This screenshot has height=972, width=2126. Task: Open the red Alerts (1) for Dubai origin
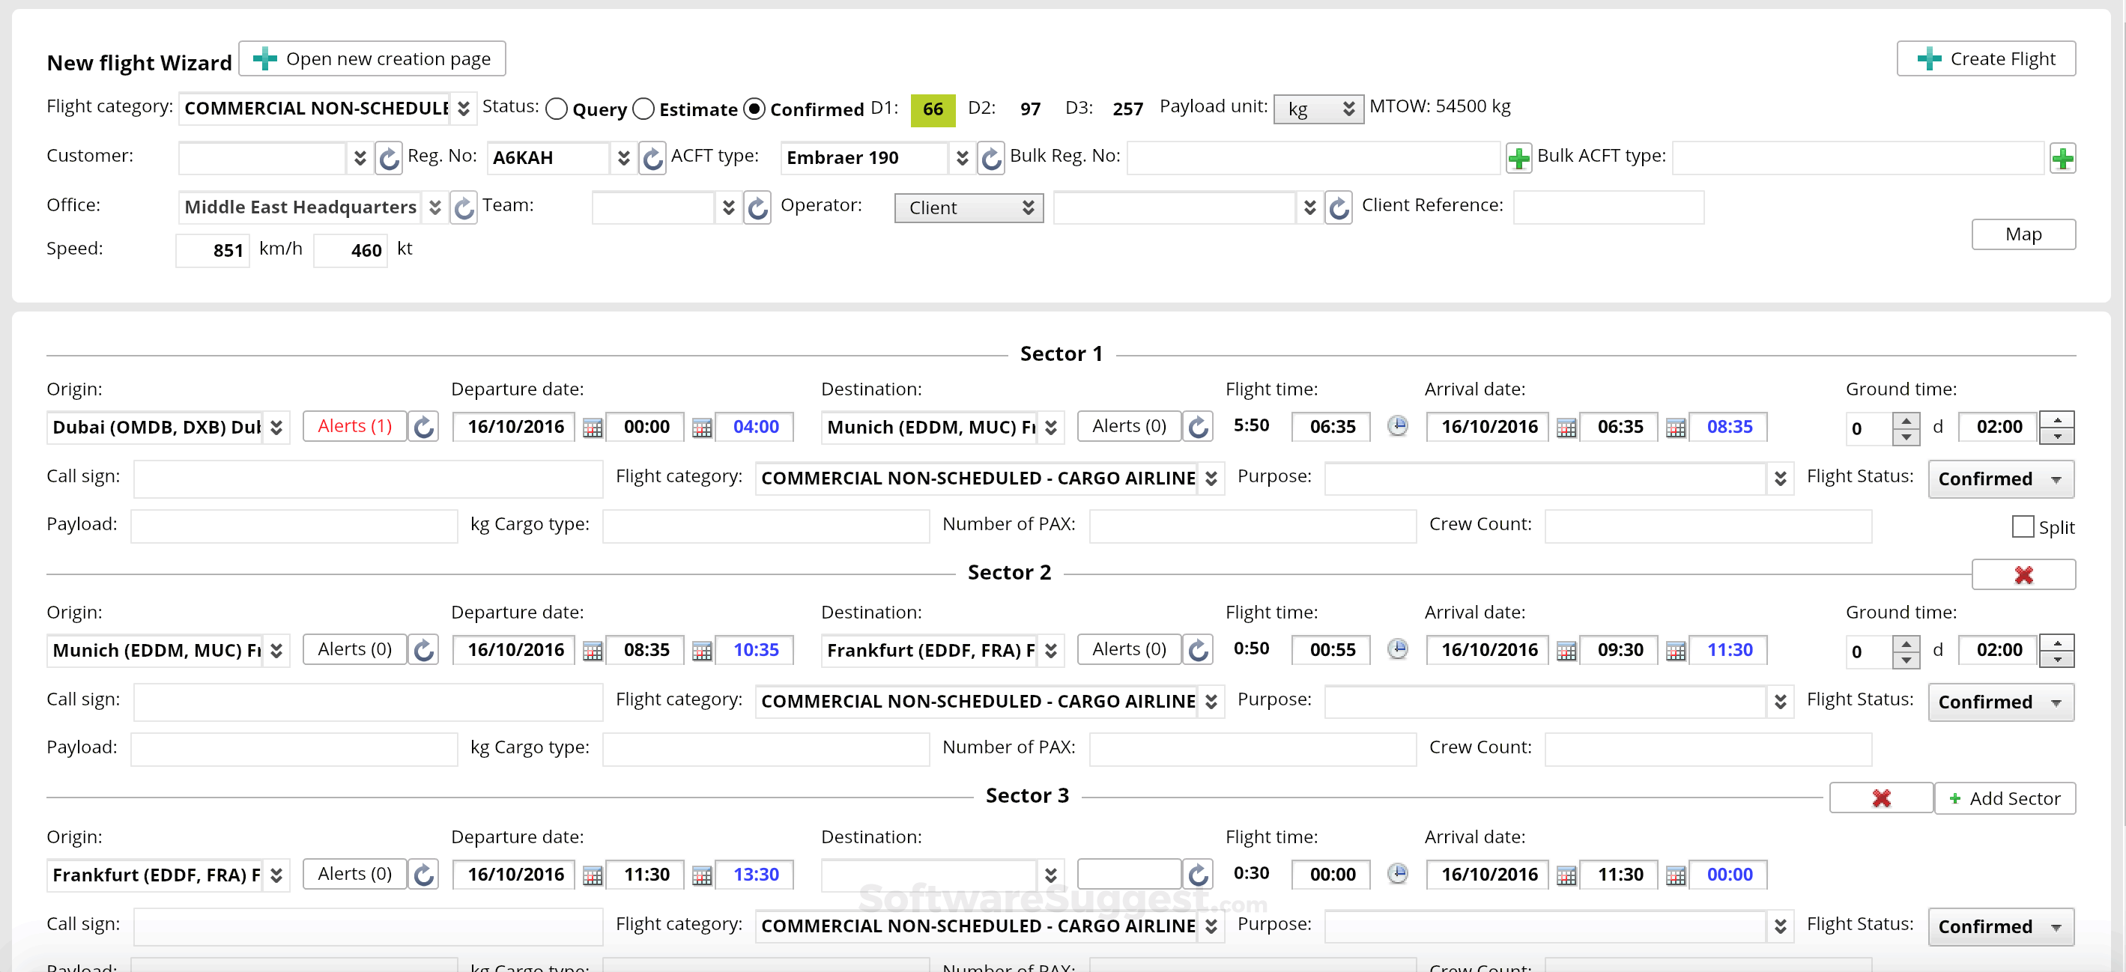(x=354, y=427)
